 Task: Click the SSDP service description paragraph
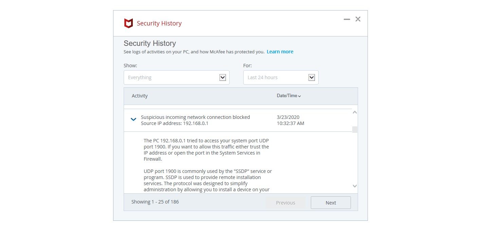208,180
